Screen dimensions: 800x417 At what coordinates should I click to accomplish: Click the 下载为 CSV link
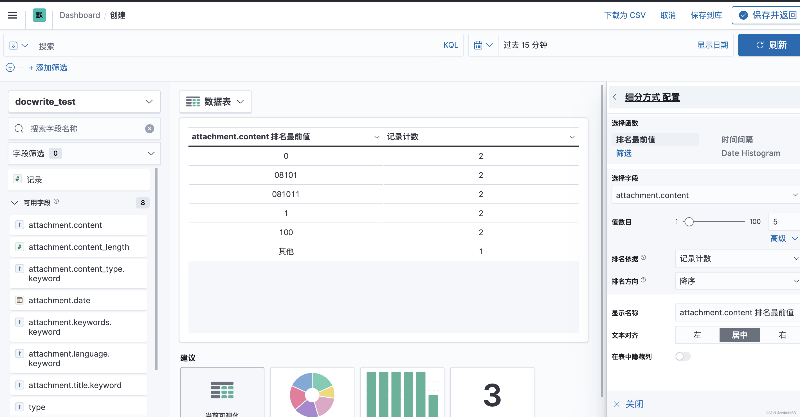point(624,15)
